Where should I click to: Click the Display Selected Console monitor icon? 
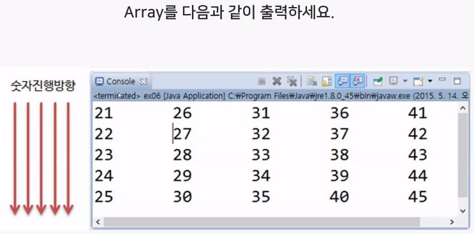394,81
